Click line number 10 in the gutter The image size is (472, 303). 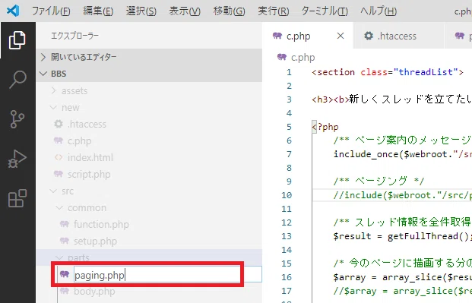pos(287,195)
